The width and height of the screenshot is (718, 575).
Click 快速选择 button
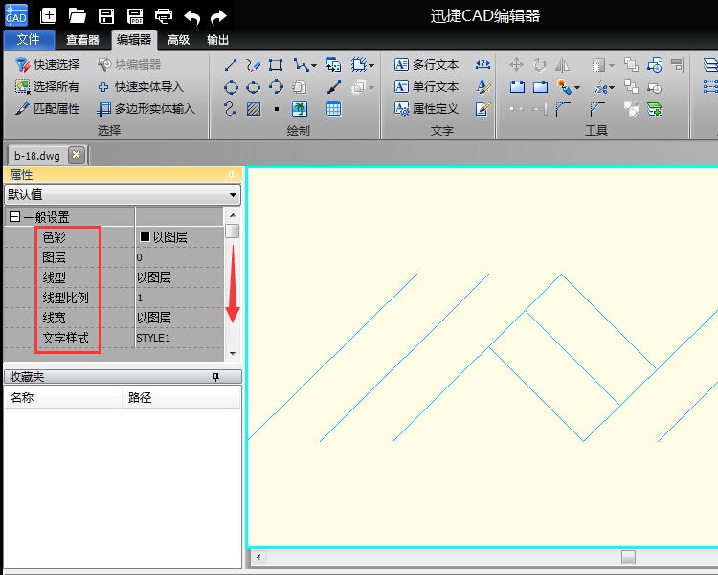[48, 65]
